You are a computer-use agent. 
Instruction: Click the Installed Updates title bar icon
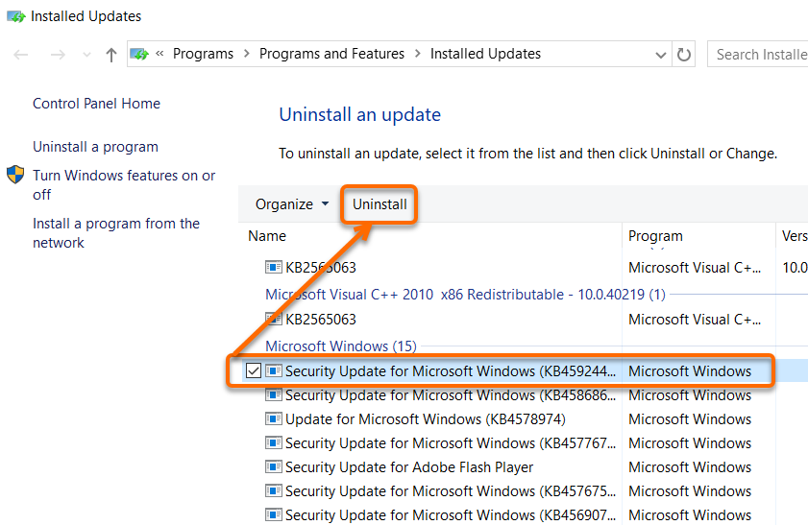coord(15,16)
